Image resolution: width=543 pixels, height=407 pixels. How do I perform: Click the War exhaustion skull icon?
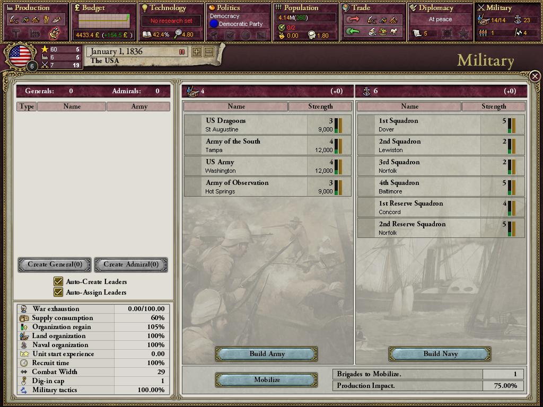(x=24, y=309)
